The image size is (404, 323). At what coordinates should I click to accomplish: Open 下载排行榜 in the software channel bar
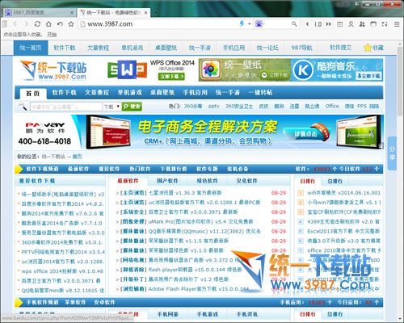pyautogui.click(x=174, y=169)
